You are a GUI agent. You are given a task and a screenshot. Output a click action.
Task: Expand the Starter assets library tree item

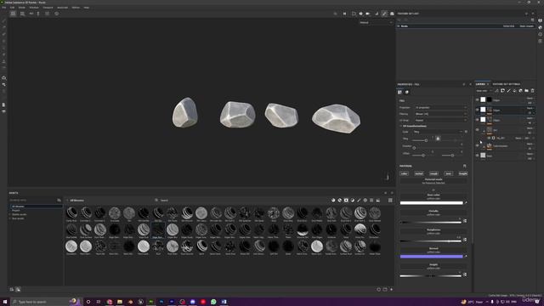click(10, 214)
